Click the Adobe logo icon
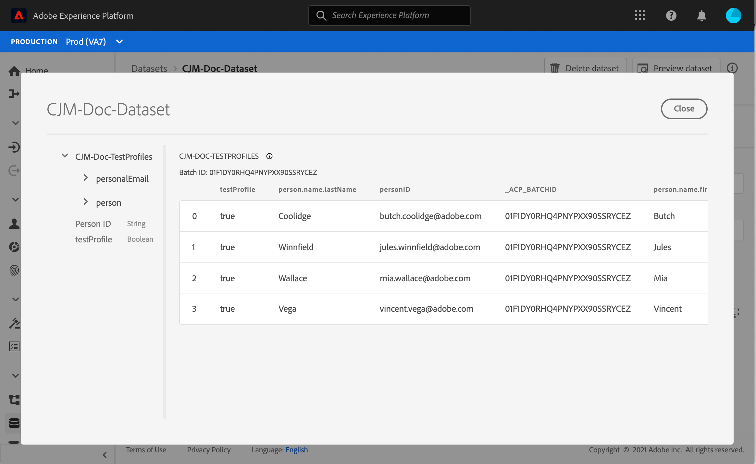This screenshot has height=464, width=756. point(19,16)
